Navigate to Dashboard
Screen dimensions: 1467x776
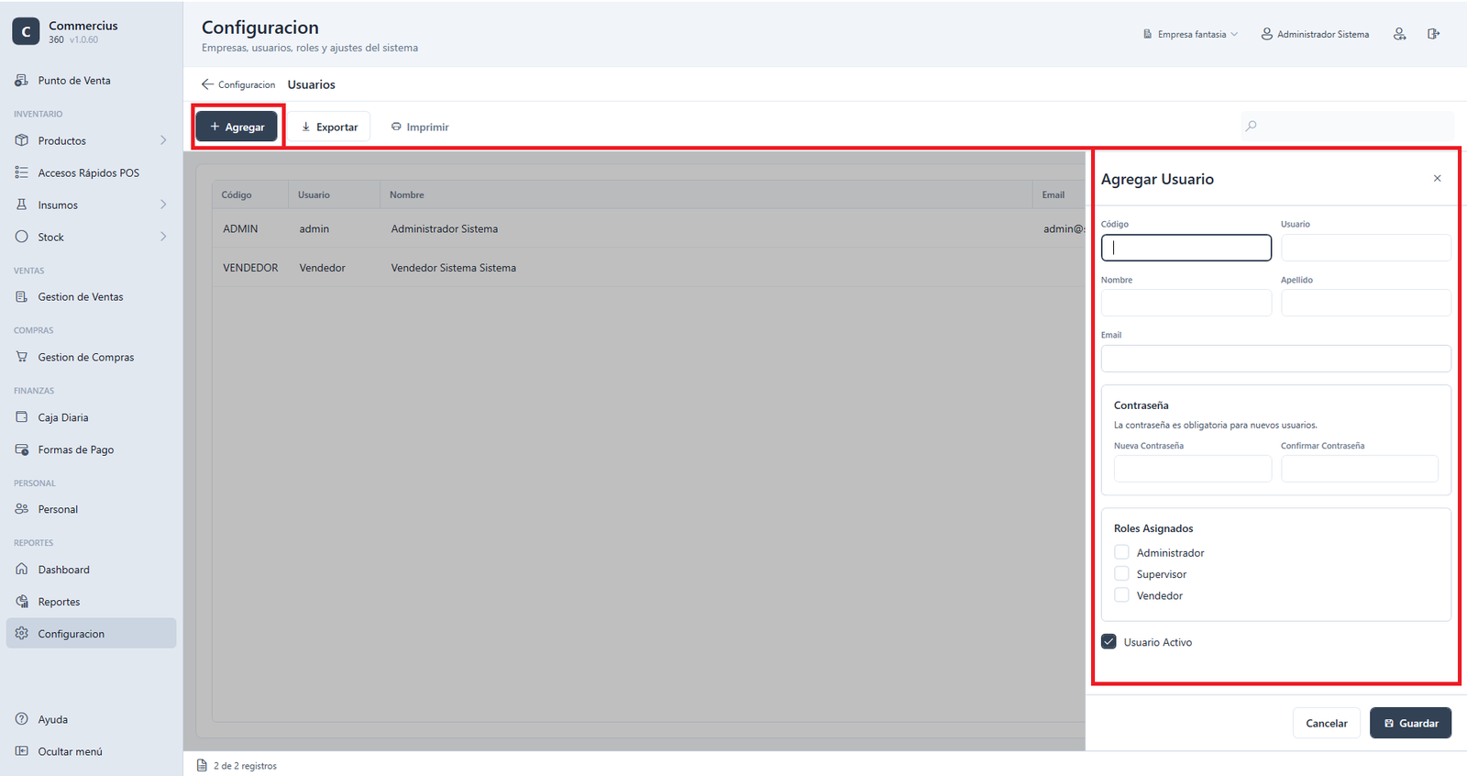pyautogui.click(x=91, y=570)
